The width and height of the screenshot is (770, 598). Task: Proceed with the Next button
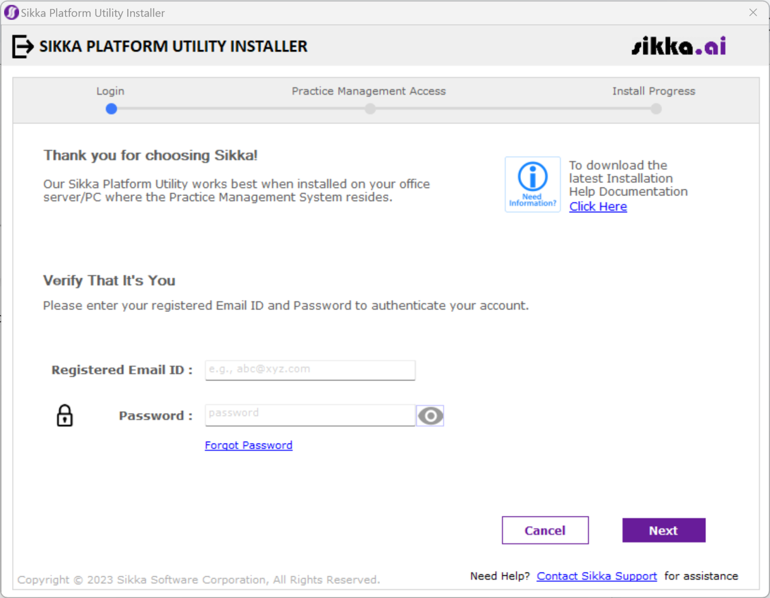point(664,530)
